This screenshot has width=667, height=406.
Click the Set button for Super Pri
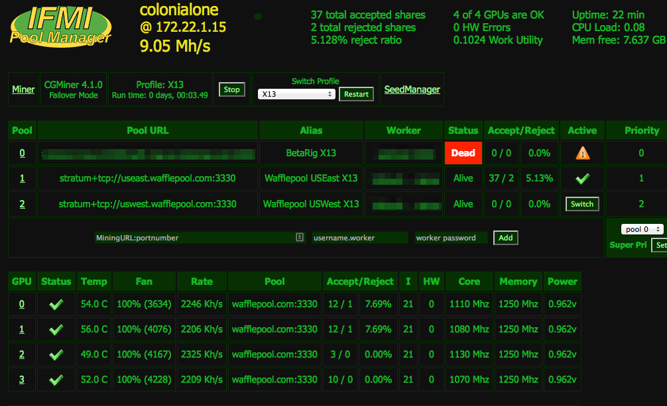[659, 245]
